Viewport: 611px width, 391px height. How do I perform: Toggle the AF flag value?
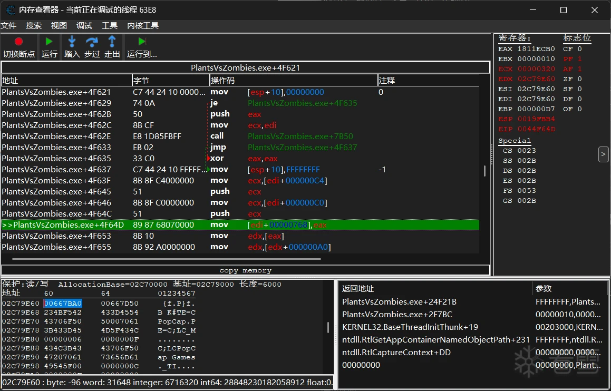[579, 69]
